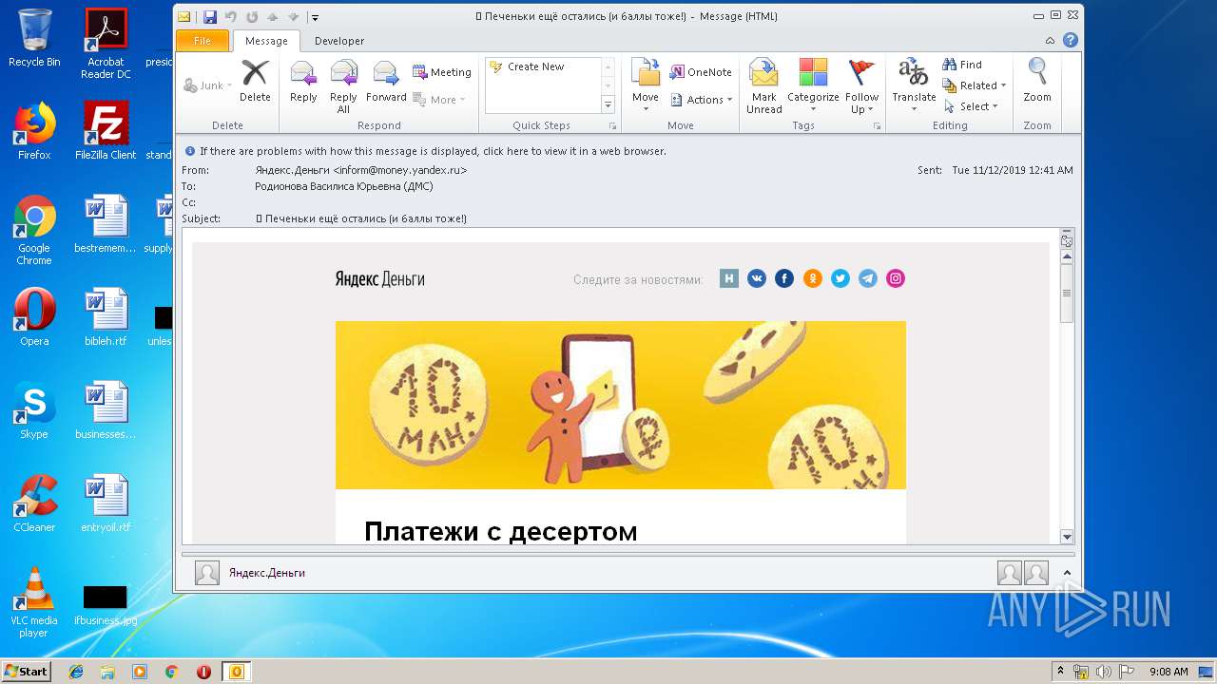Reply with a Meeting request
The height and width of the screenshot is (684, 1217).
442,72
